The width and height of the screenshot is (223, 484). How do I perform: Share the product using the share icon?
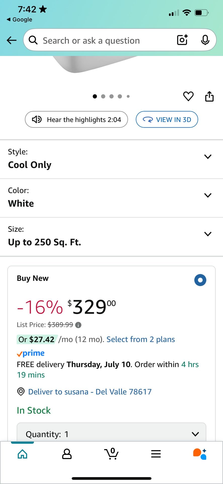pos(209,96)
